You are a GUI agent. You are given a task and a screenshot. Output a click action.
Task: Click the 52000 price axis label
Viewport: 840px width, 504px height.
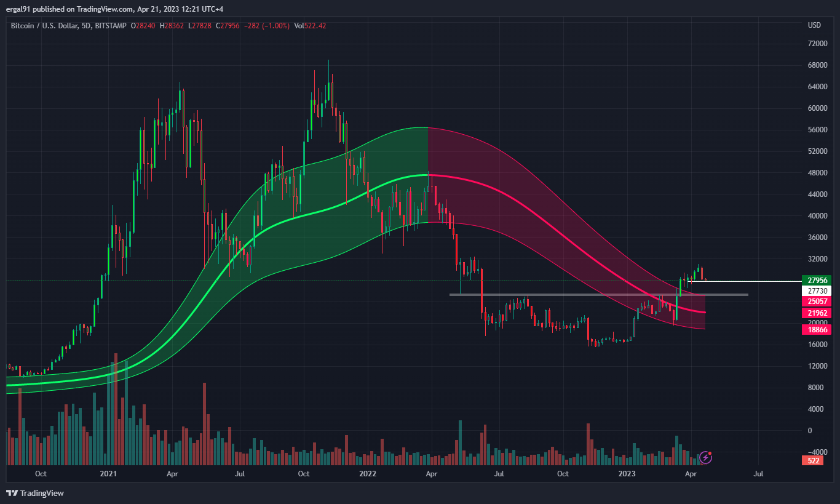817,151
